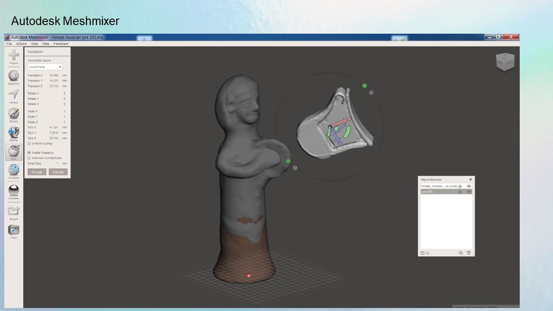Click the Translate X value 19.492

(54, 76)
